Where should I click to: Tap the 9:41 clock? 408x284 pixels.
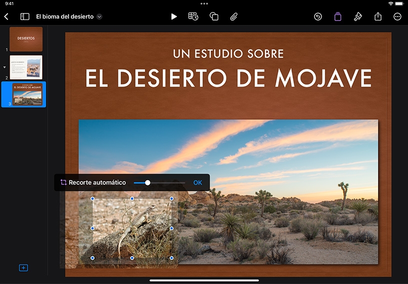pos(9,4)
